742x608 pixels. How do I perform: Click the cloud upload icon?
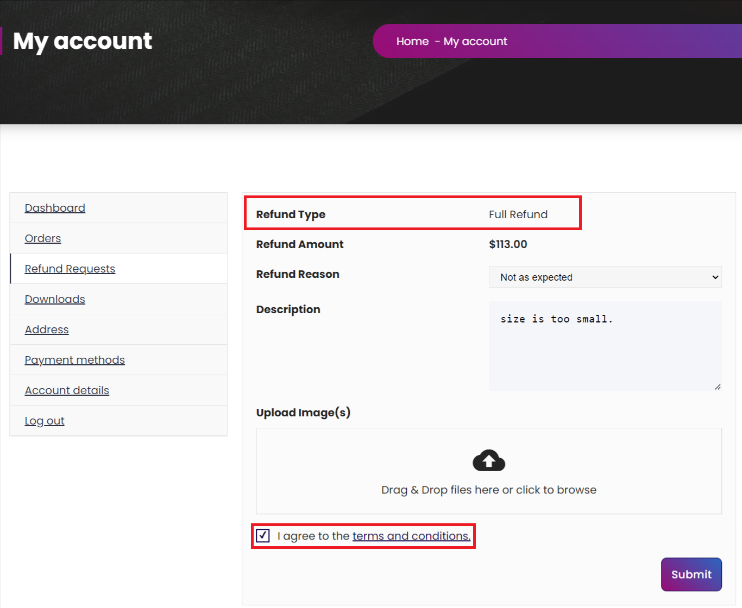click(488, 460)
